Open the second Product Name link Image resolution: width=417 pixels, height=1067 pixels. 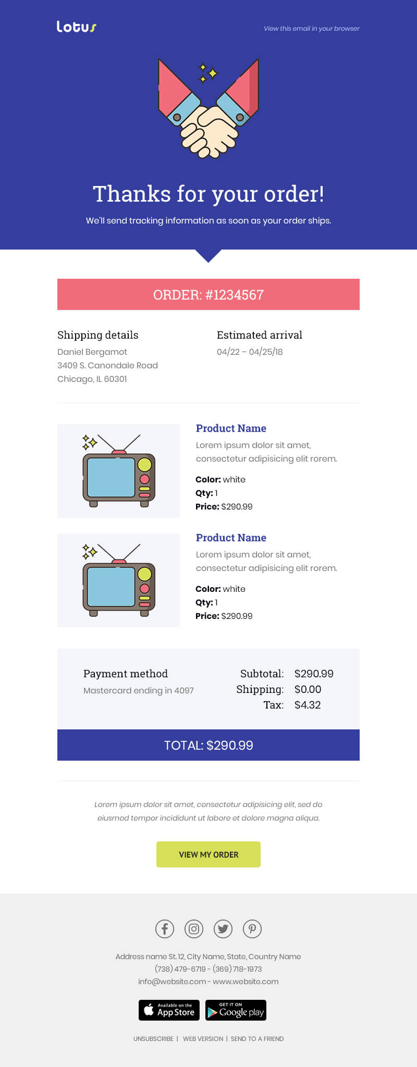coord(231,538)
